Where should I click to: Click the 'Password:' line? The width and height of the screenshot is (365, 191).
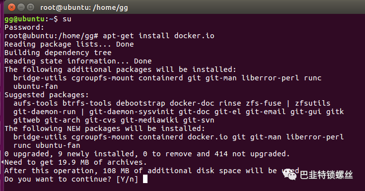(24, 27)
